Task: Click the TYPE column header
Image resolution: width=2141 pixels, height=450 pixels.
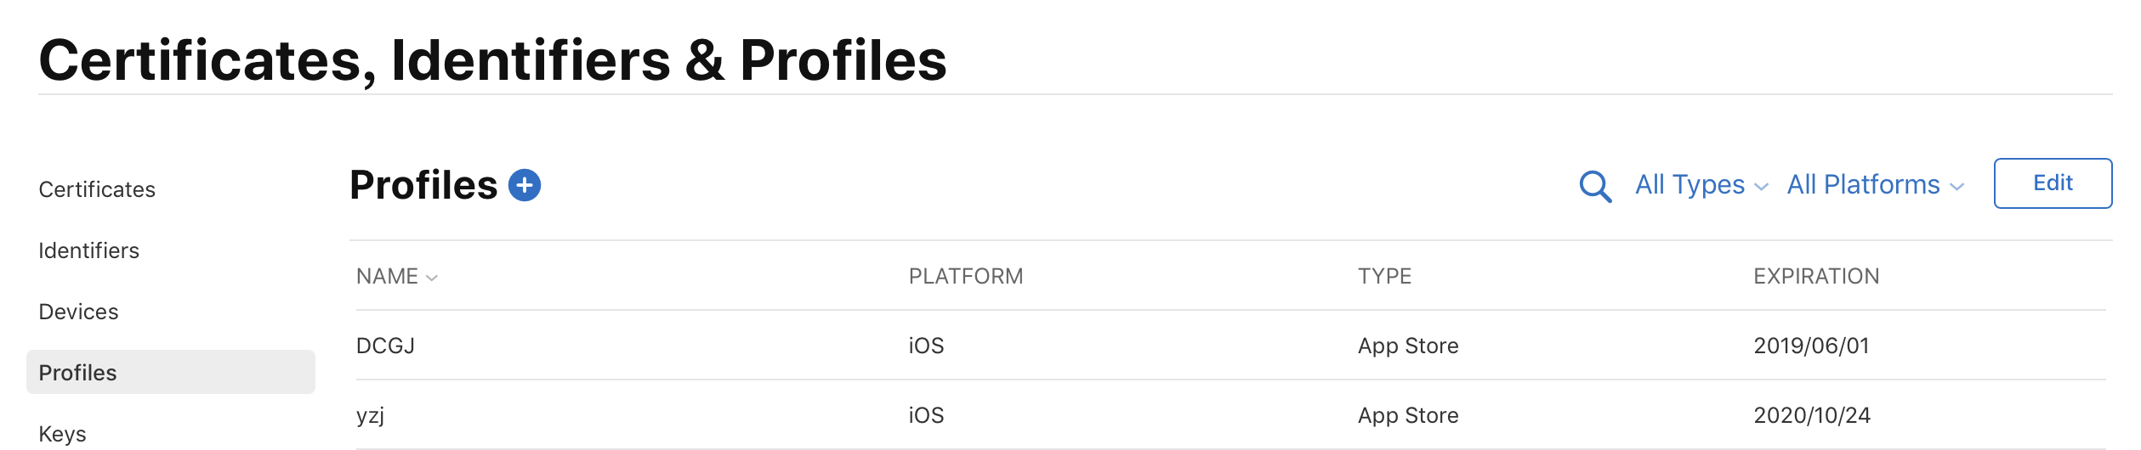Action: click(1384, 277)
